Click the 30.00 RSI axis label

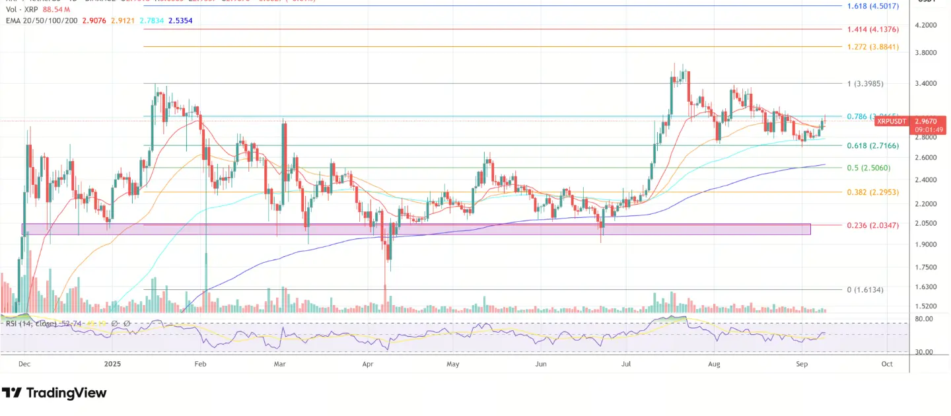click(x=925, y=352)
